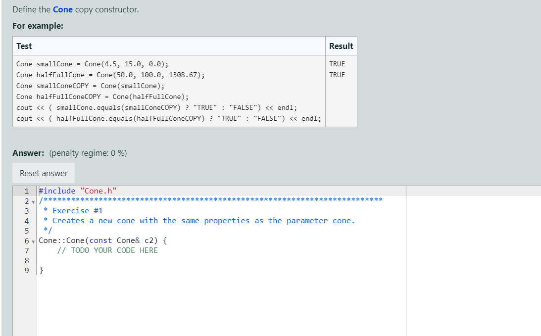
Task: Click line number 1 in the editor gutter
Action: (26, 191)
